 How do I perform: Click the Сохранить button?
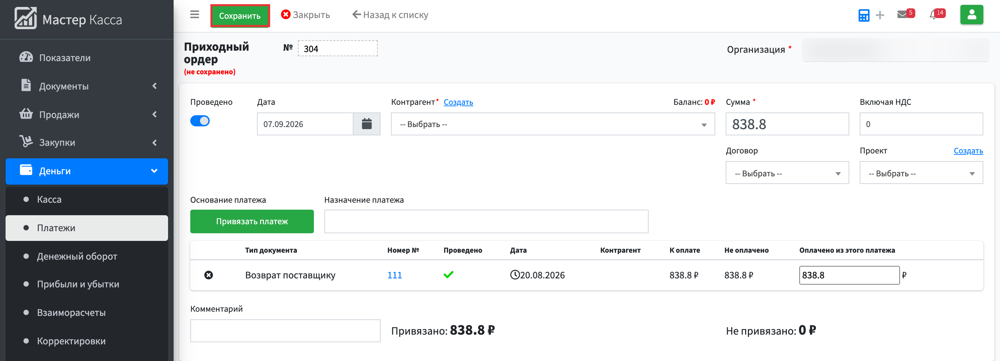(240, 16)
